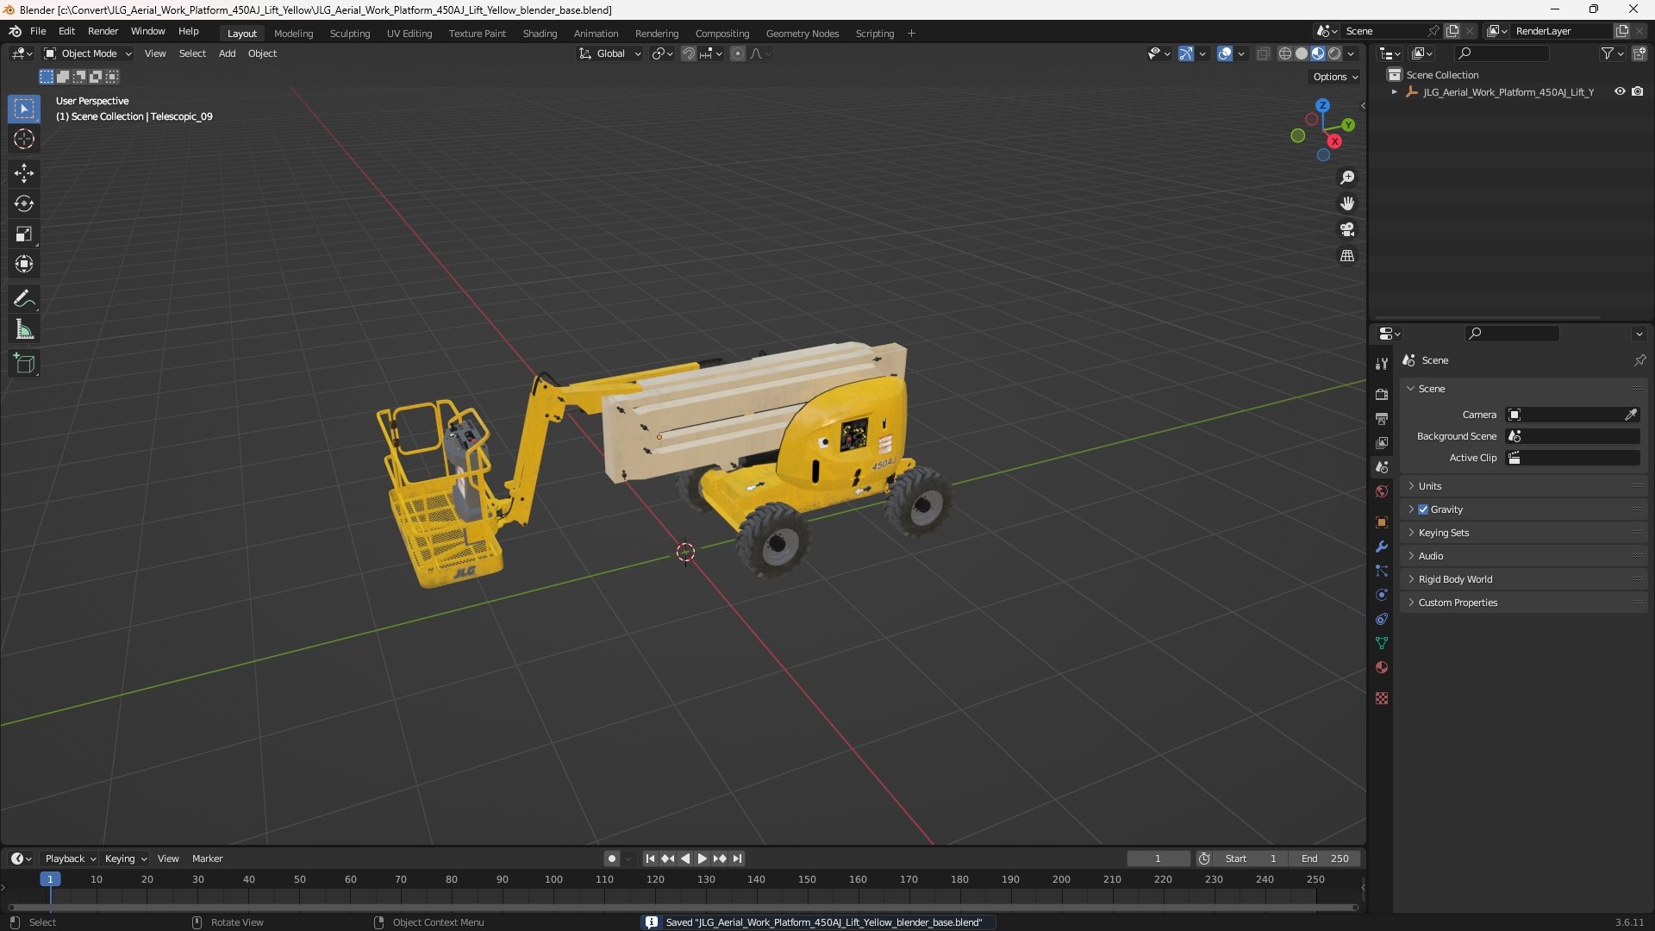The image size is (1655, 931).
Task: Open the Options dropdown in viewport
Action: [1334, 77]
